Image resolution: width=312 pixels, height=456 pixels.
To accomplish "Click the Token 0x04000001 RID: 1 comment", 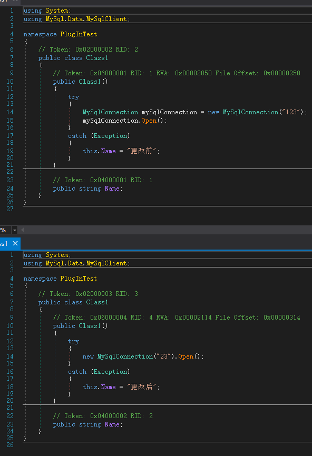I will click(103, 180).
